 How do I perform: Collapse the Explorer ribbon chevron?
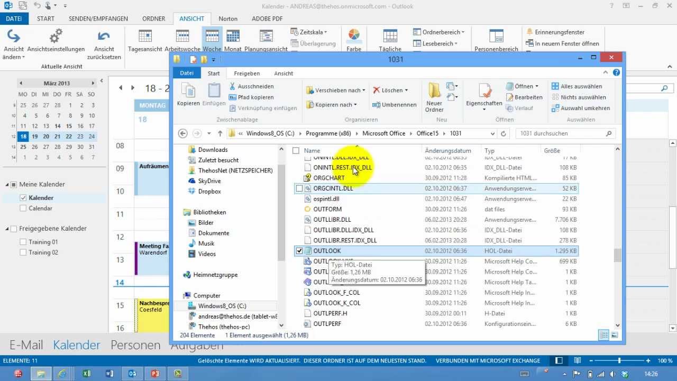point(607,73)
